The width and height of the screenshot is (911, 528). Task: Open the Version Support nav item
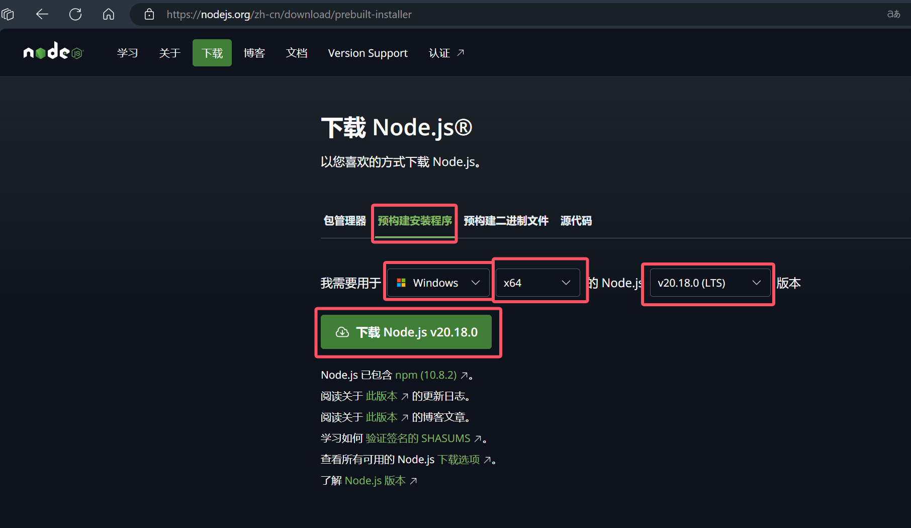pyautogui.click(x=368, y=53)
